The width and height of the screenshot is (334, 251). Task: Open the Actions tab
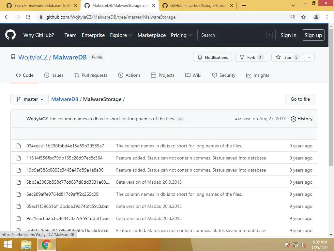tap(129, 75)
